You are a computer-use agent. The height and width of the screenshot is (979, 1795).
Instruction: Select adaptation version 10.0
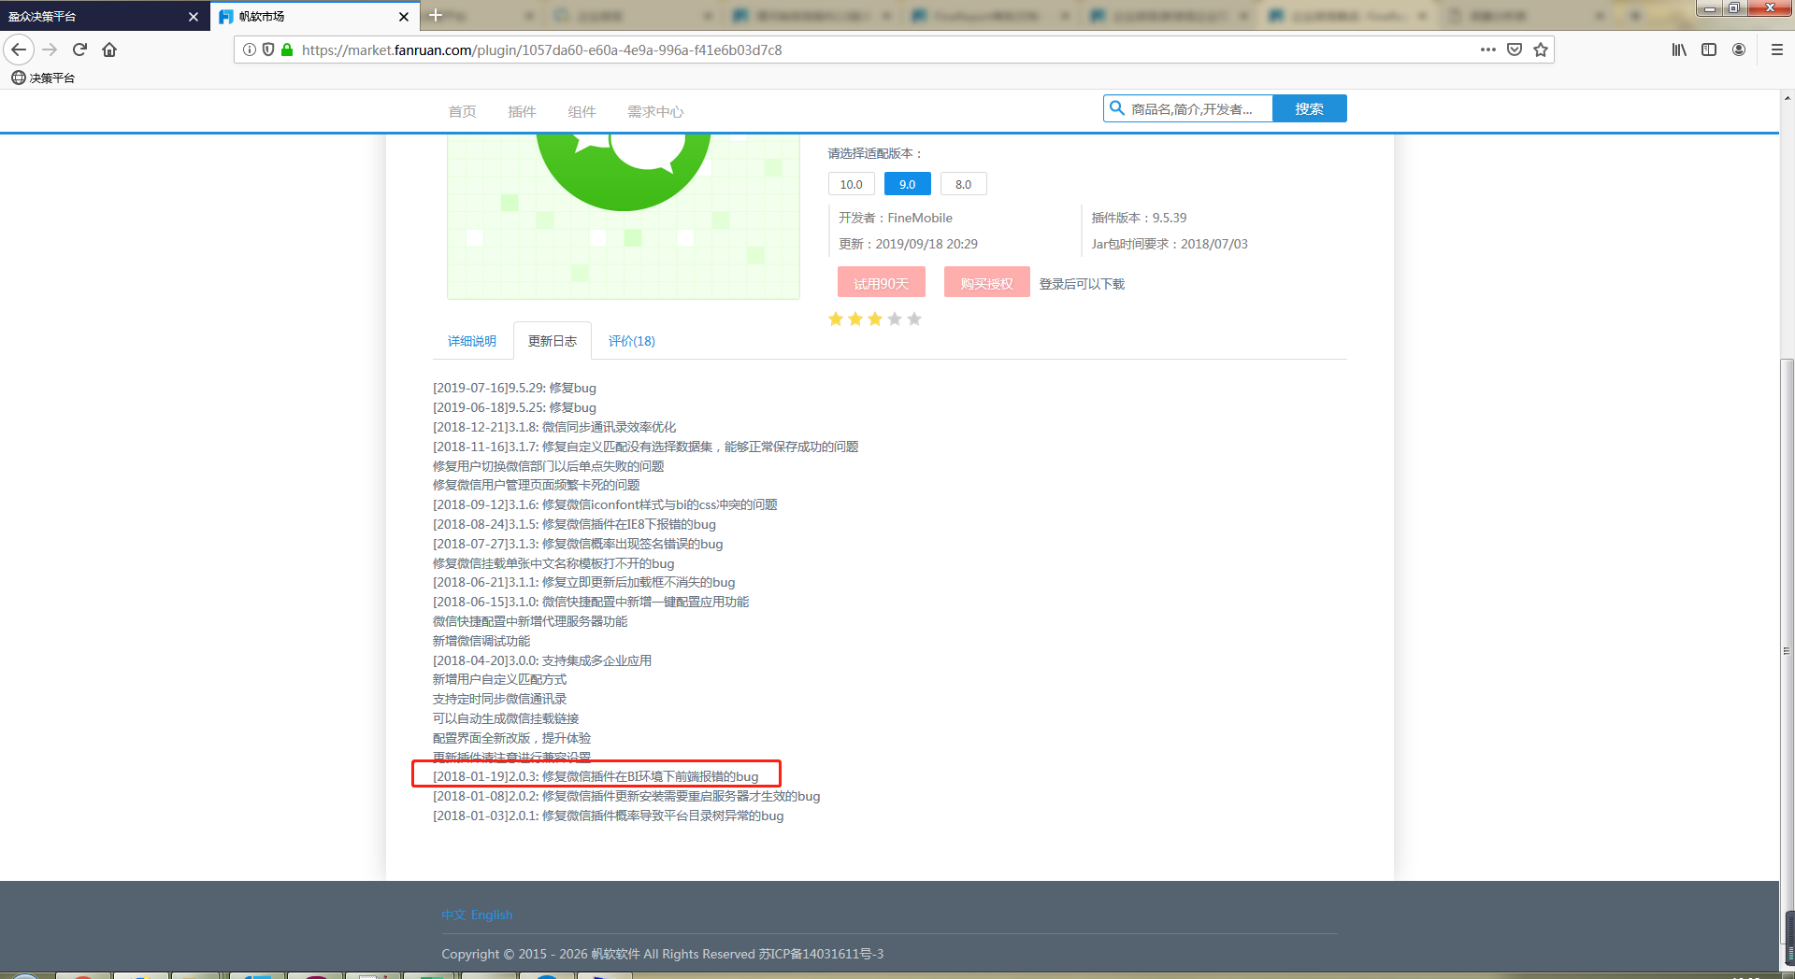coord(851,184)
